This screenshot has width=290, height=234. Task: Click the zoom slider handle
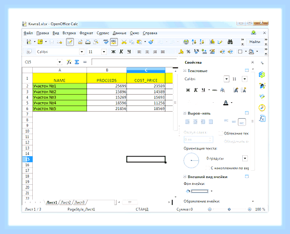(x=229, y=209)
